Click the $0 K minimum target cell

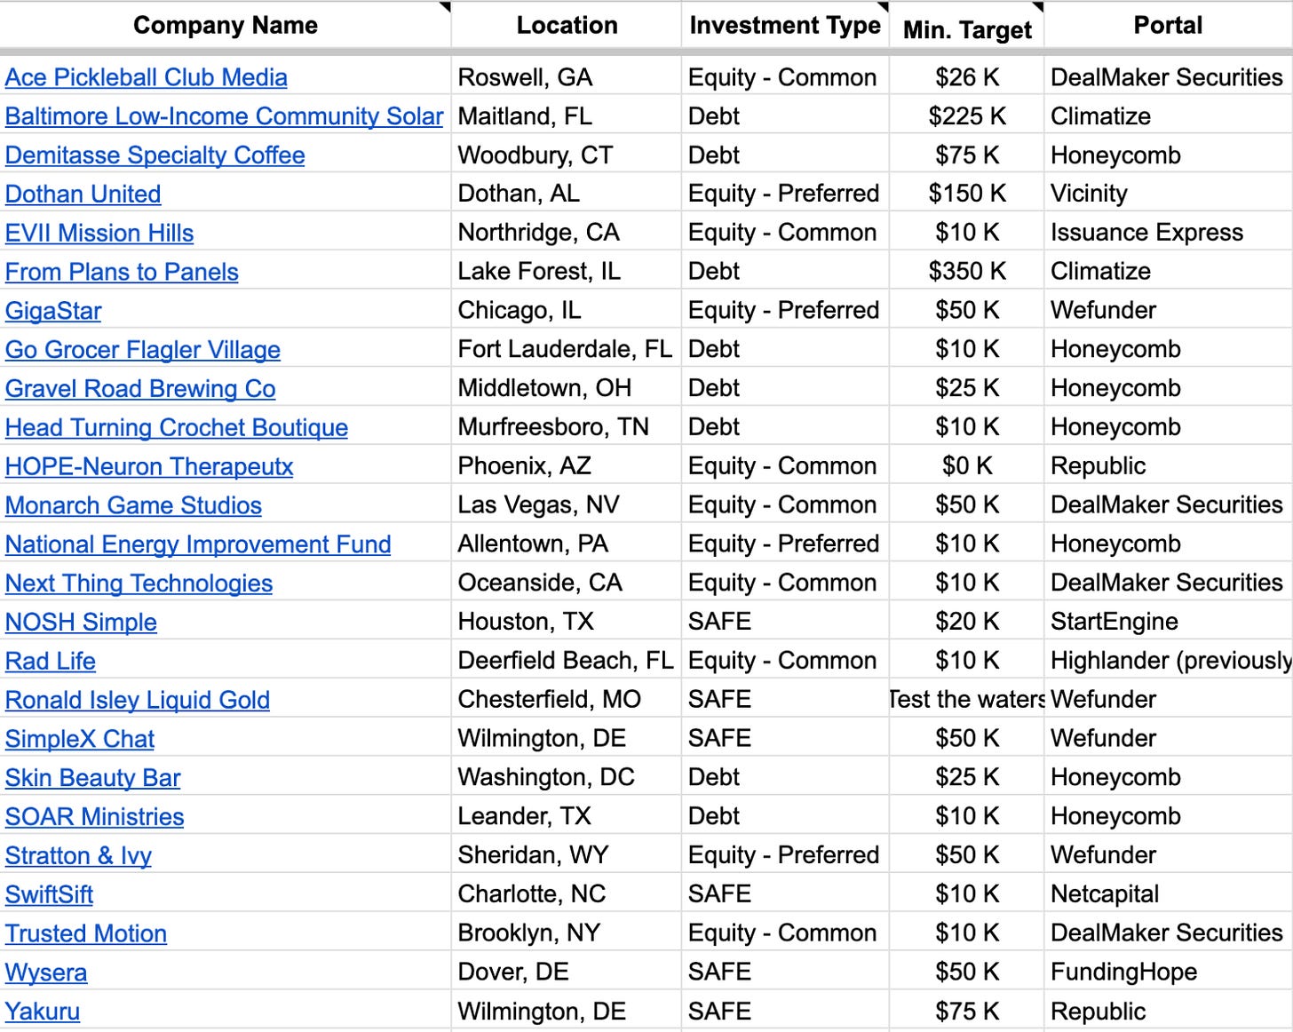coord(967,466)
